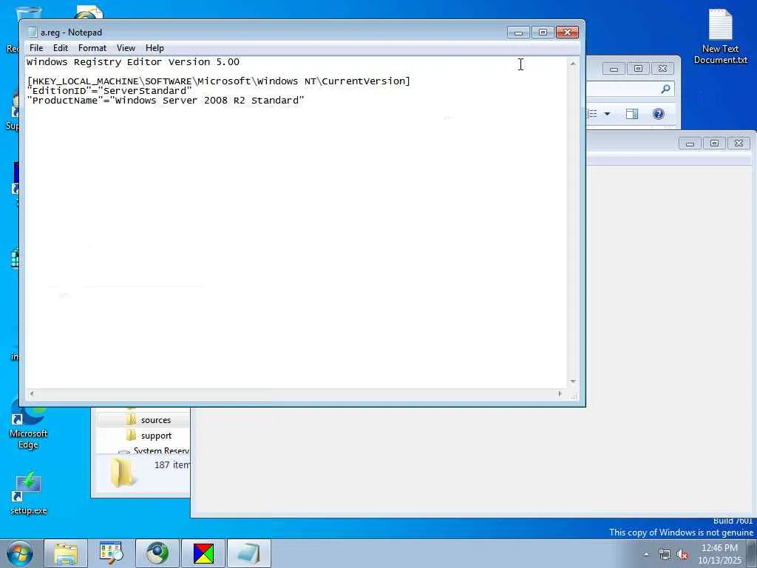
Task: Open the magnifier control panel taskbar icon
Action: point(112,553)
